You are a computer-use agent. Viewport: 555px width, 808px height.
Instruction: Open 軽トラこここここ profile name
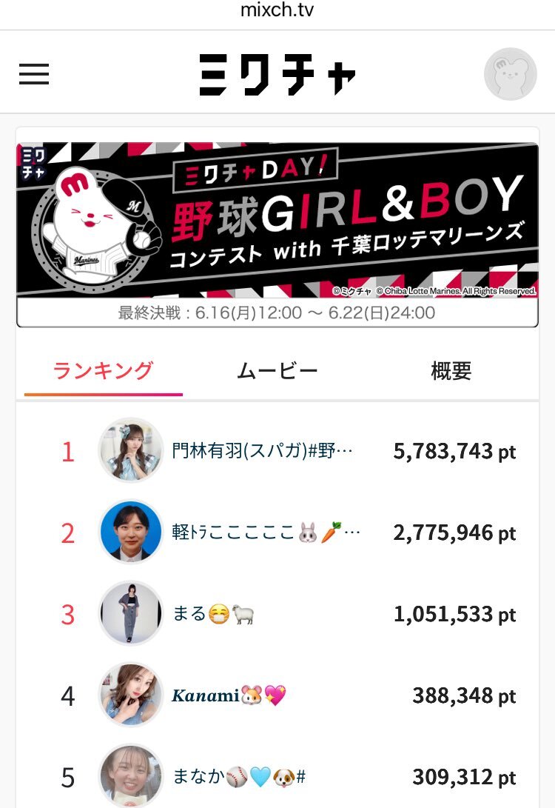point(266,532)
